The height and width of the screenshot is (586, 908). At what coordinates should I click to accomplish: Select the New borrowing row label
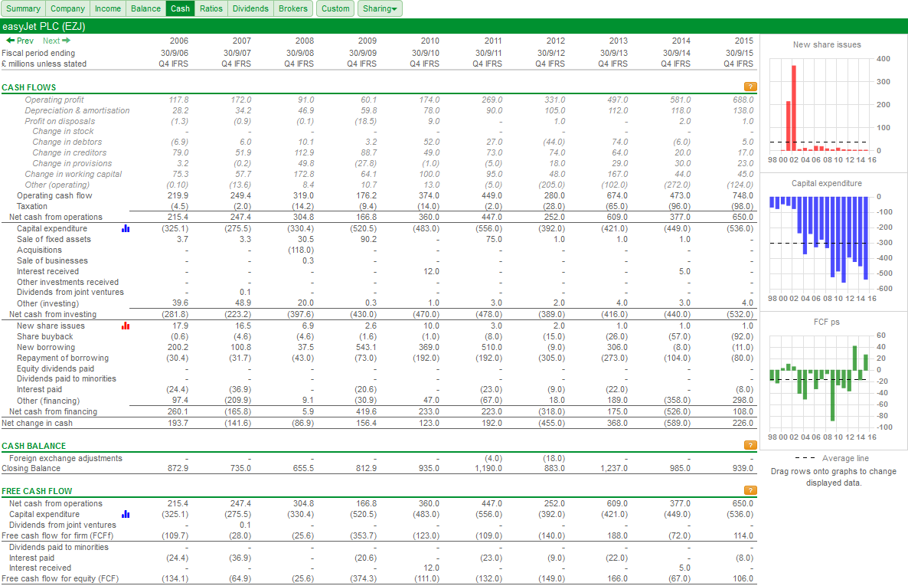pyautogui.click(x=46, y=347)
